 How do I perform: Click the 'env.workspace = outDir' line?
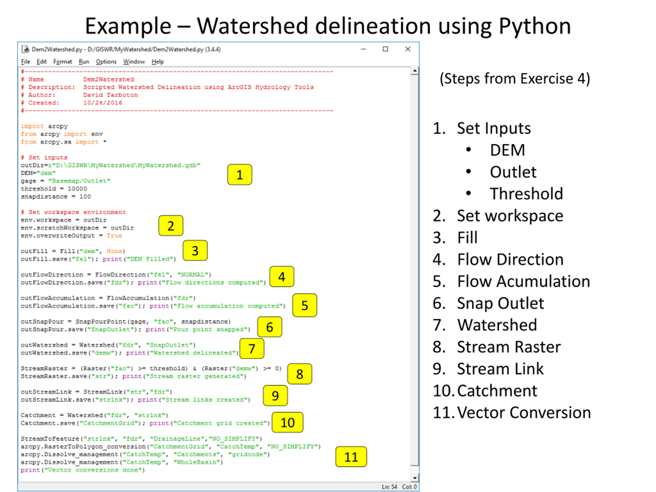point(64,220)
